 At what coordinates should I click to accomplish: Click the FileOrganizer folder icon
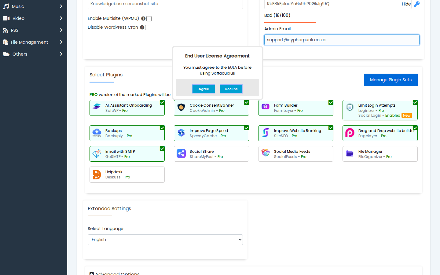[x=350, y=153]
